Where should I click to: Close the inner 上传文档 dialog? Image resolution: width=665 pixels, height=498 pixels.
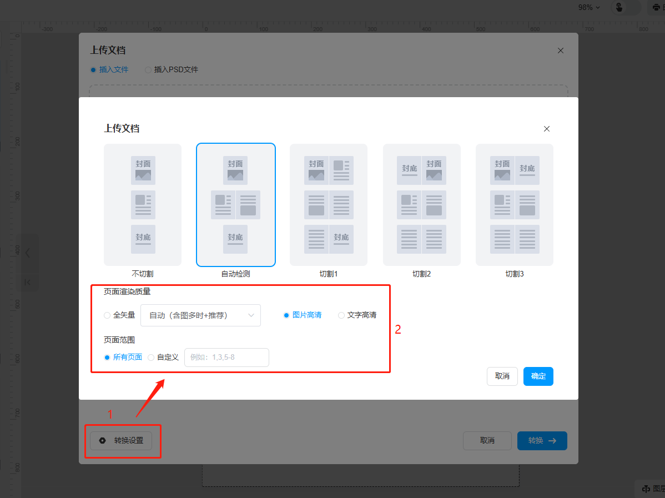547,129
